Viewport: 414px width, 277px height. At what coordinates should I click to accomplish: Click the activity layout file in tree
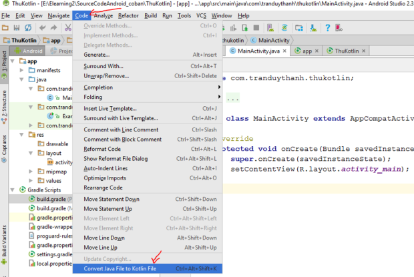[x=60, y=162]
